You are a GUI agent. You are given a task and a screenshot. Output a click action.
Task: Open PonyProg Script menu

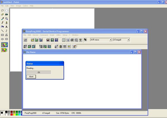[52, 35]
